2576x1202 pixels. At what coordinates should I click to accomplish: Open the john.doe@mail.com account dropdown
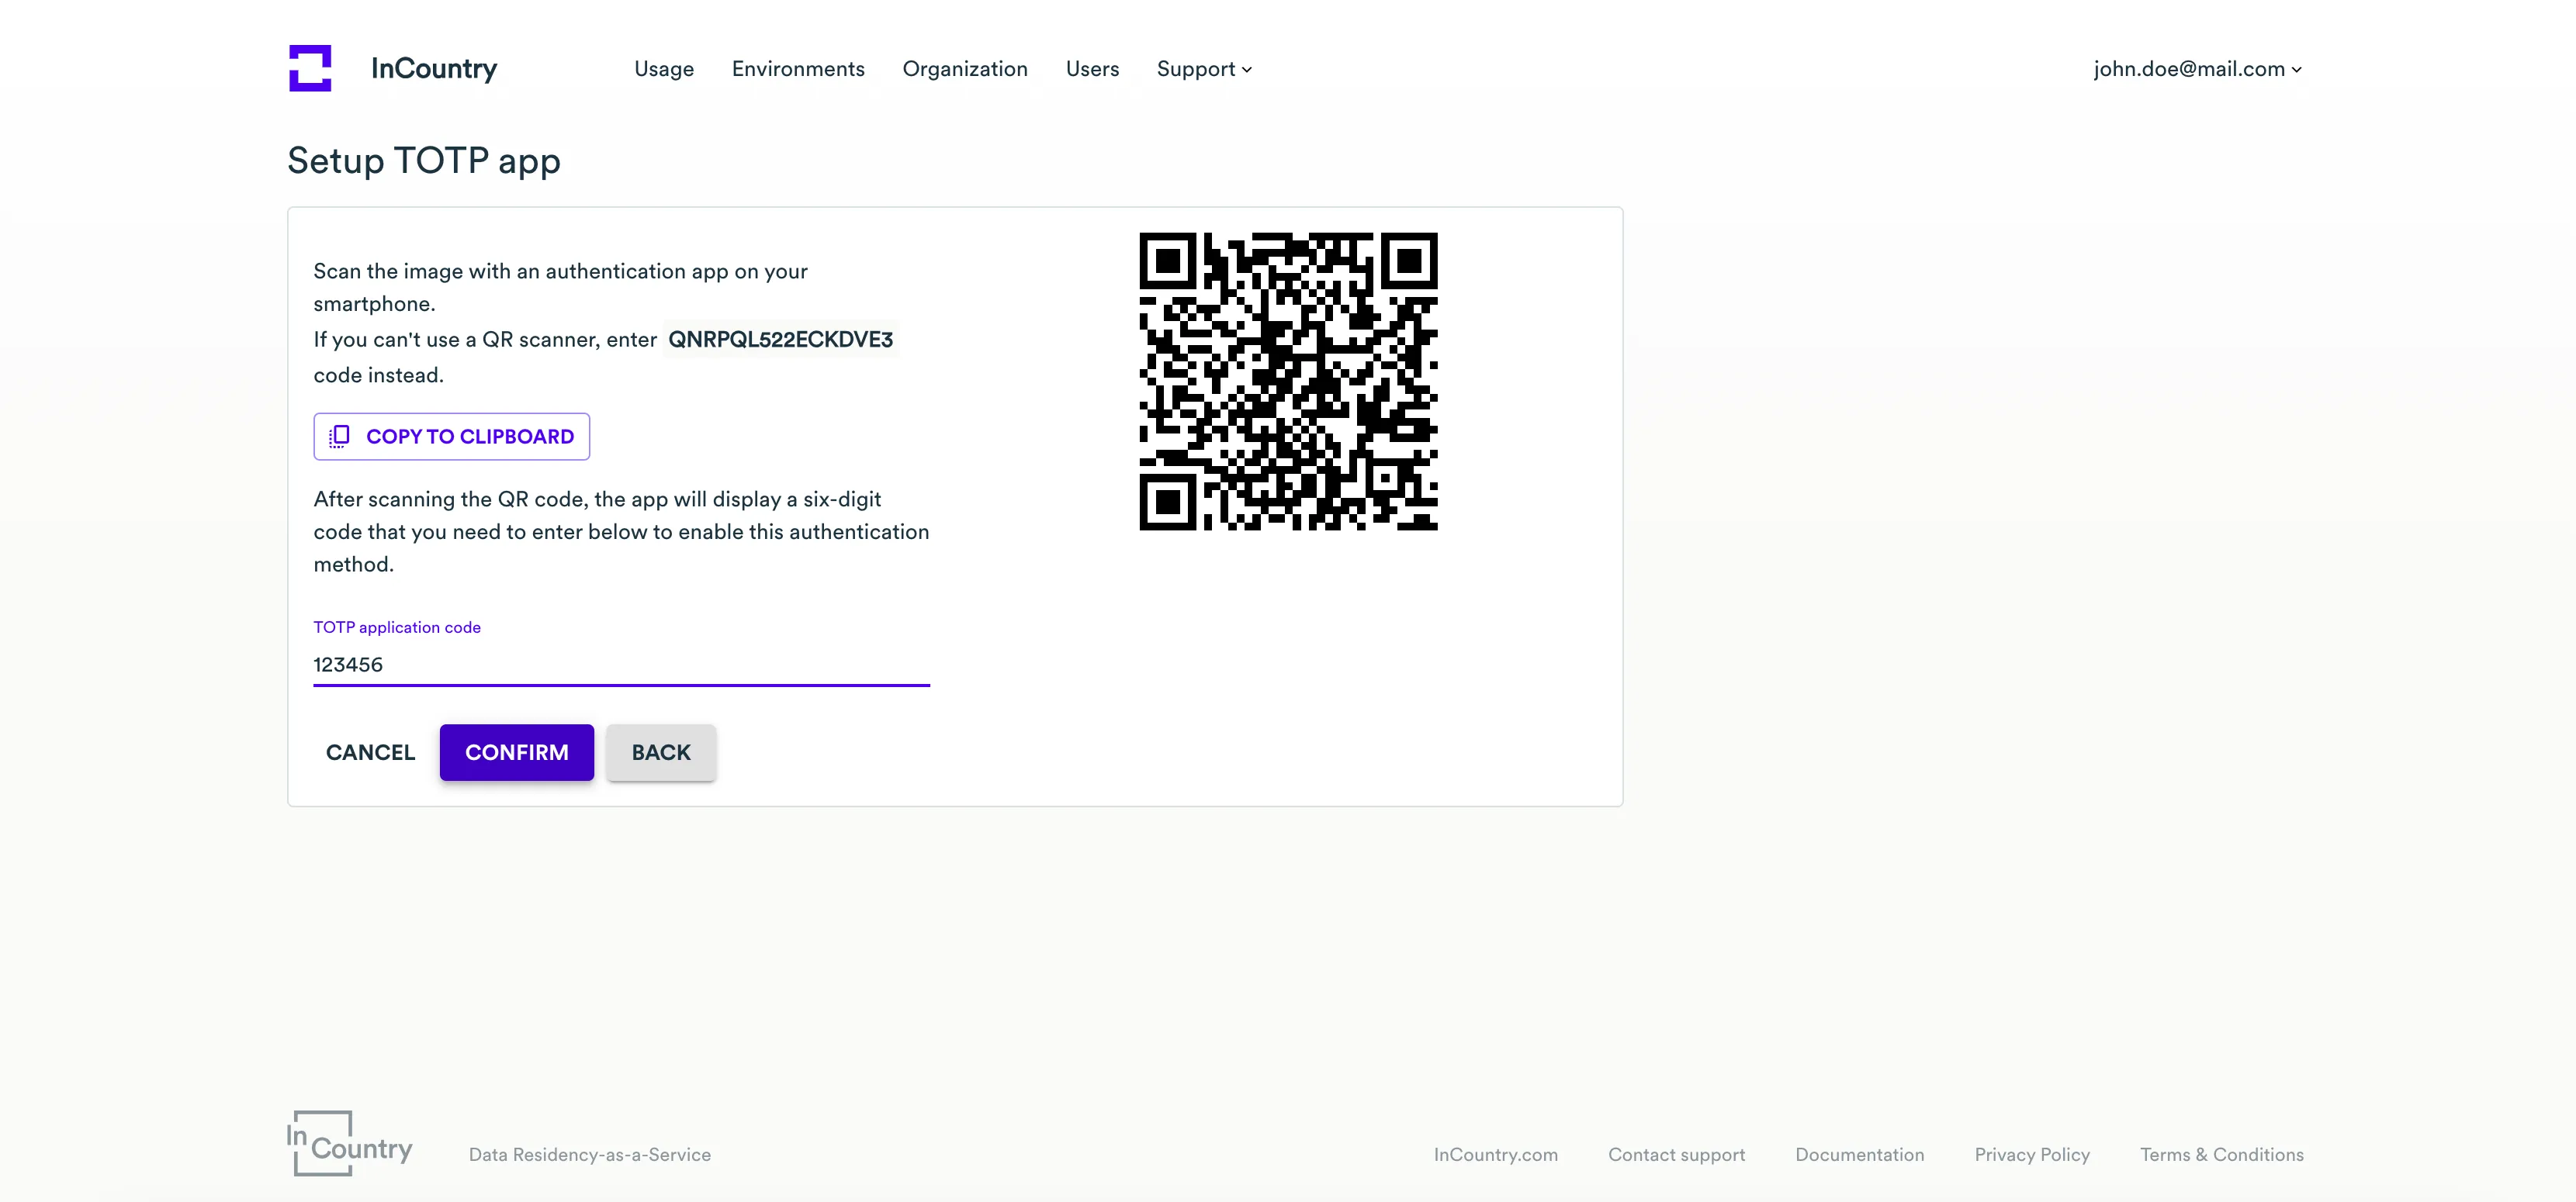pyautogui.click(x=2197, y=69)
